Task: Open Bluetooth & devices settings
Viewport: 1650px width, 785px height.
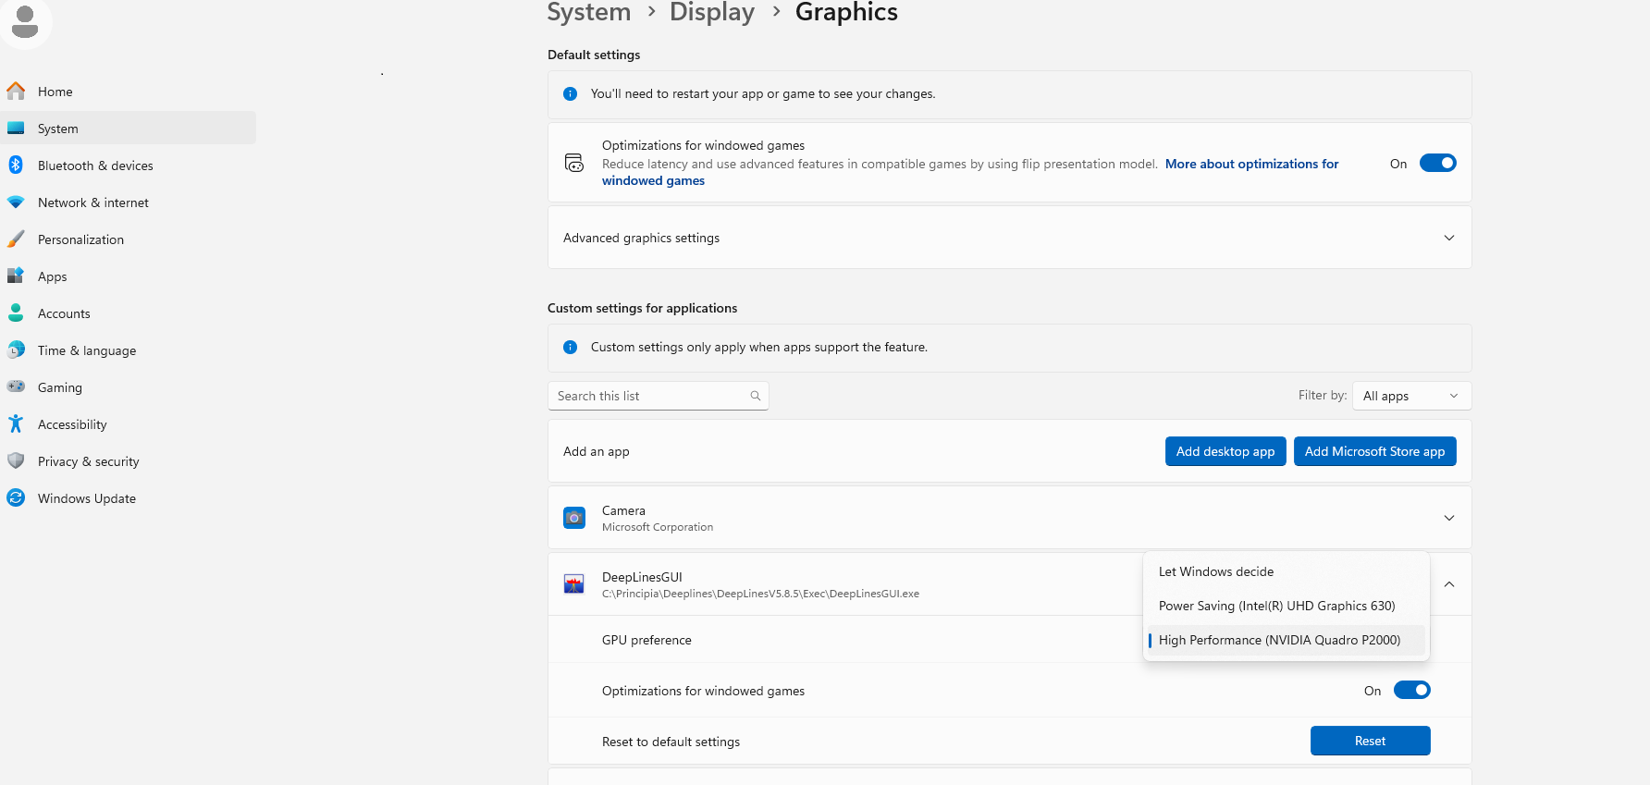Action: [95, 166]
